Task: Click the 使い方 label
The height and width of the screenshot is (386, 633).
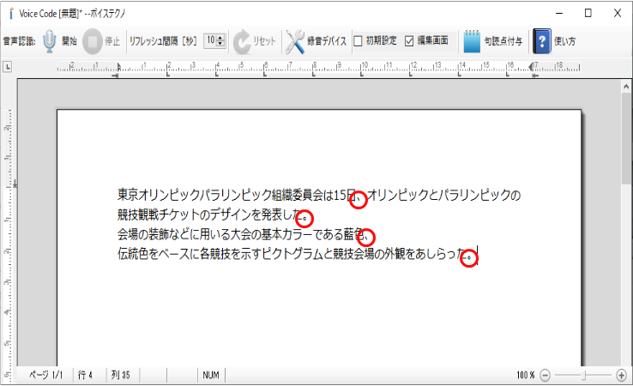Action: (x=564, y=41)
